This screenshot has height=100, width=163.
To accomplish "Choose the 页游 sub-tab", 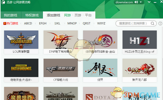I will point(78,15).
